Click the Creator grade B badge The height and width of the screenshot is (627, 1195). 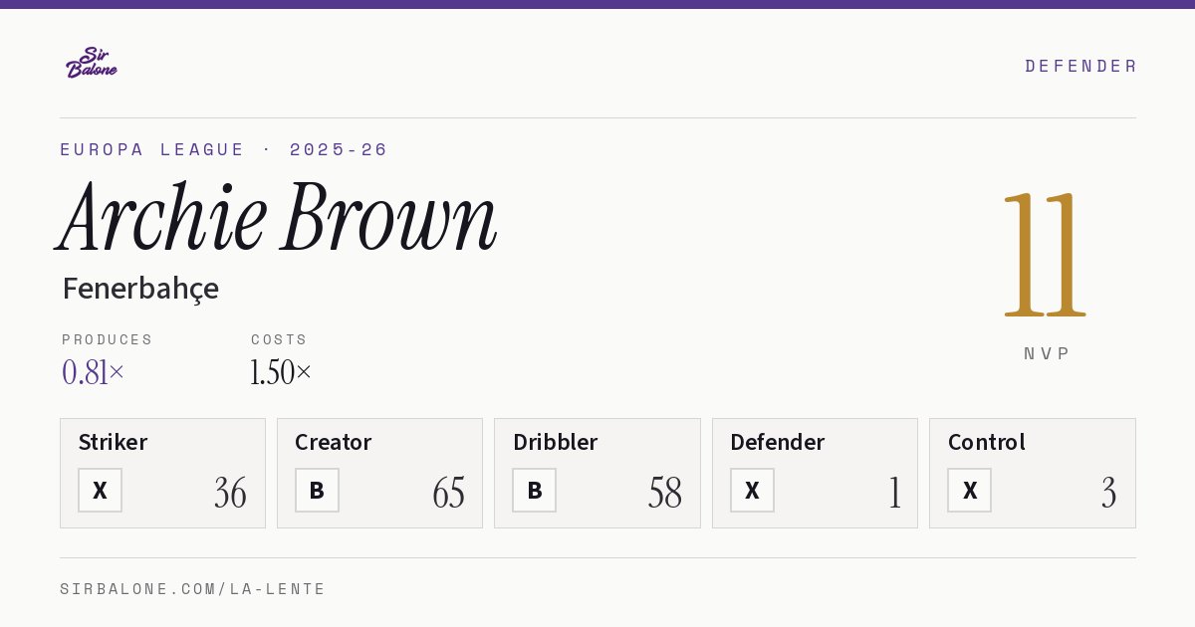pyautogui.click(x=317, y=490)
